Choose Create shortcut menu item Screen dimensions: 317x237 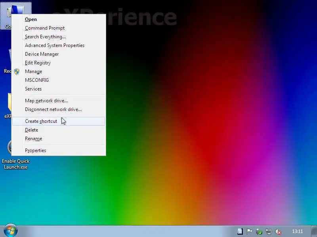(x=59, y=121)
